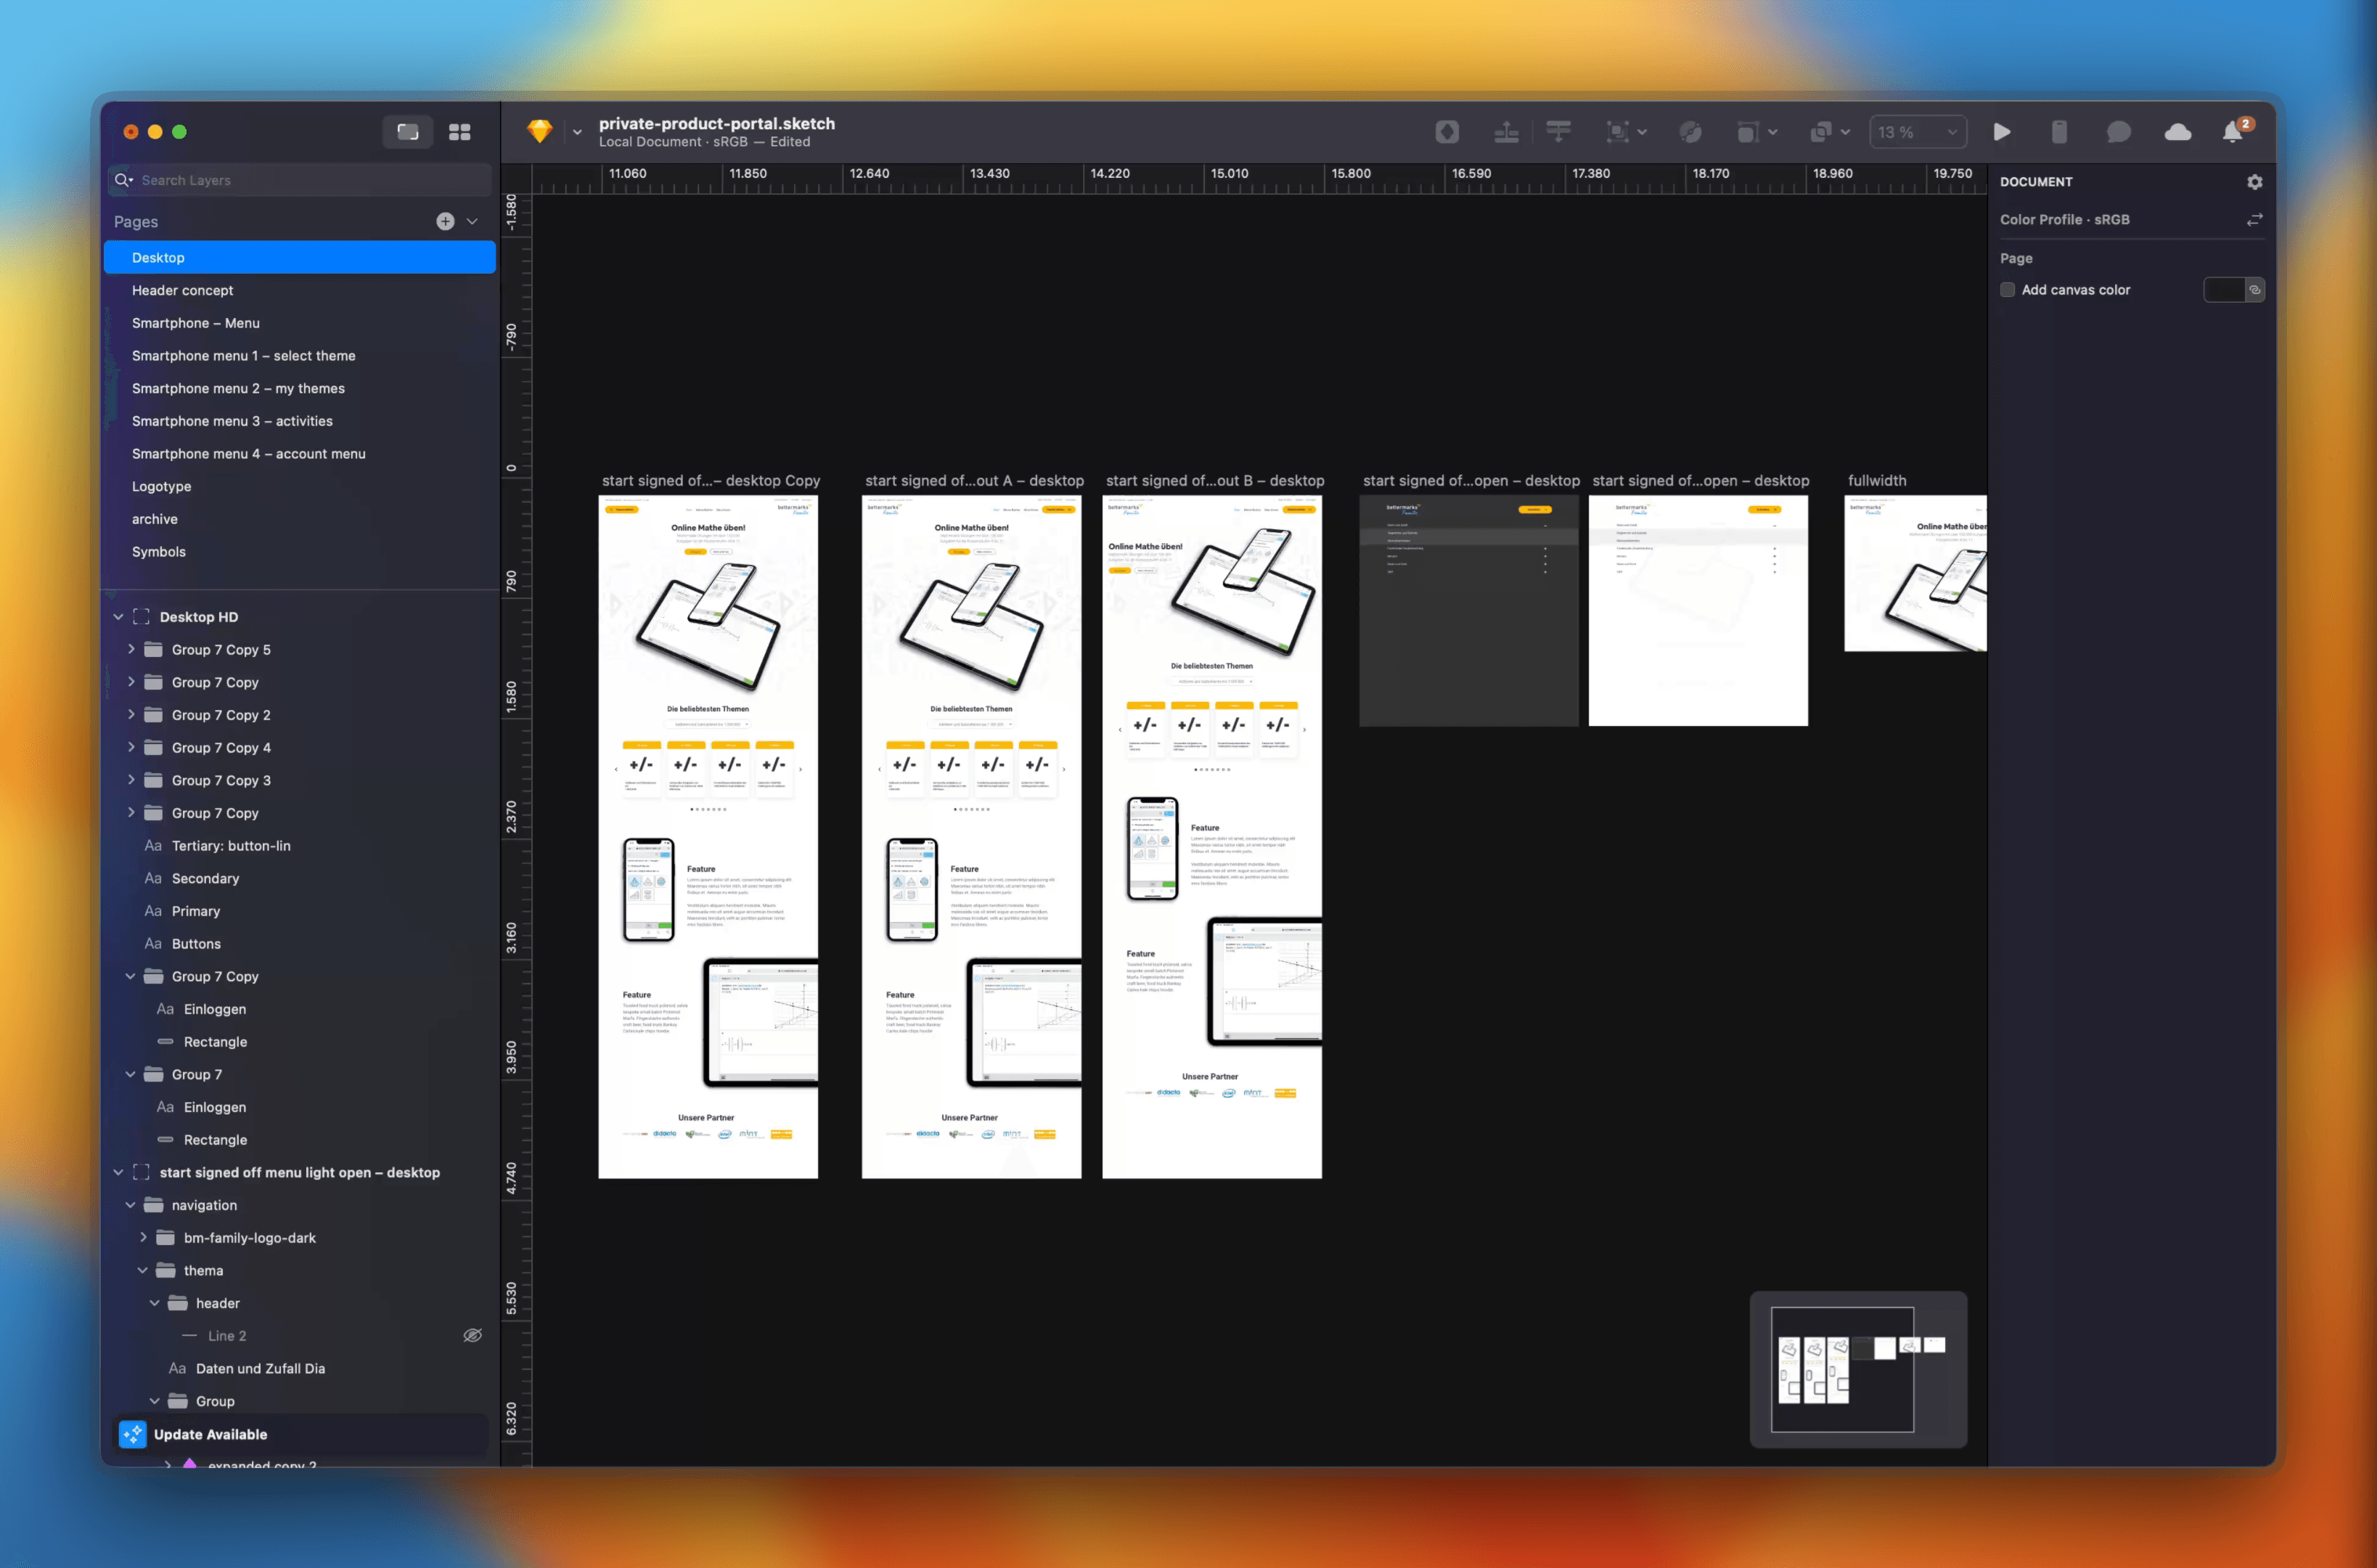
Task: Swap the color profile via the arrows
Action: click(2254, 220)
